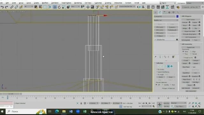Switch to the Motion command panel tab
The height and width of the screenshot is (115, 204).
click(x=169, y=12)
